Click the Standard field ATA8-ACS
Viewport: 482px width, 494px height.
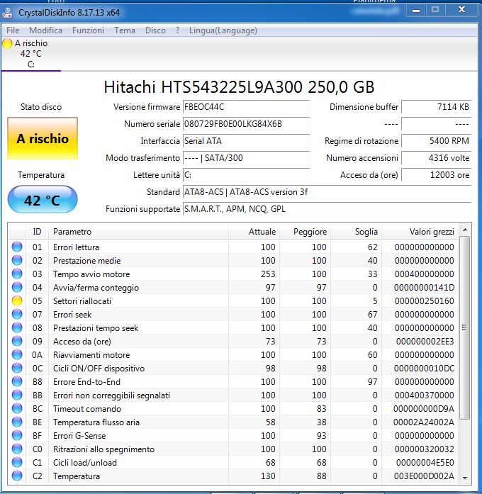tap(327, 192)
